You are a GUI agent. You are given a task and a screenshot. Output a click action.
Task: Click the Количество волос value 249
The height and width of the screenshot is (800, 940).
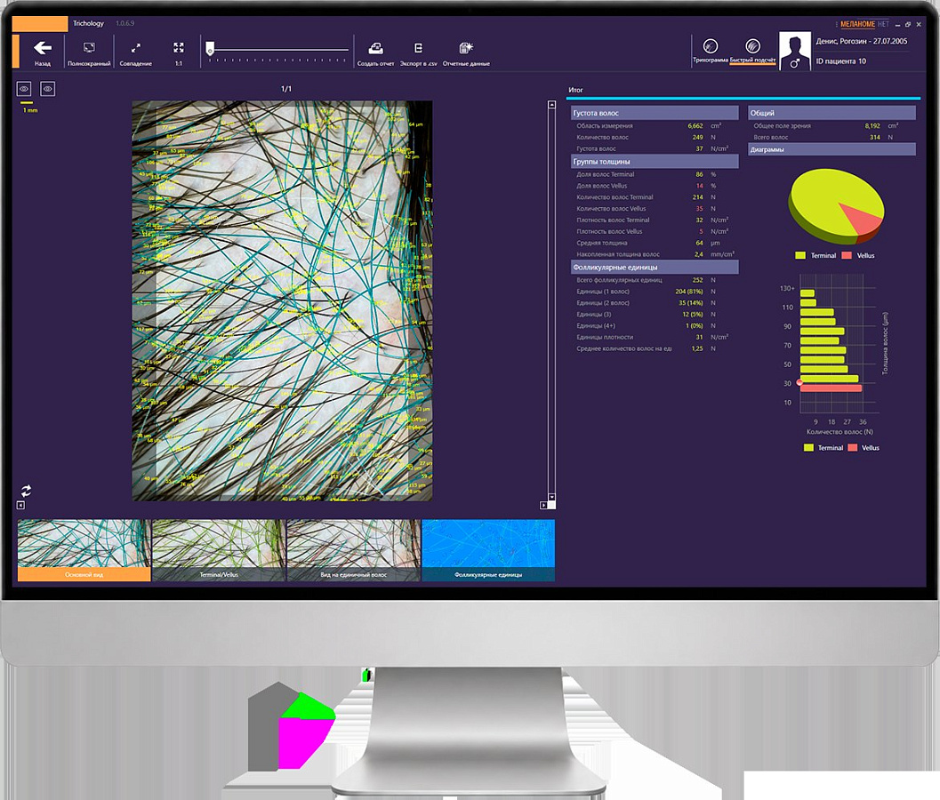coord(698,137)
